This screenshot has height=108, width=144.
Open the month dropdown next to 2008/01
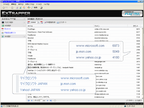coord(39,22)
